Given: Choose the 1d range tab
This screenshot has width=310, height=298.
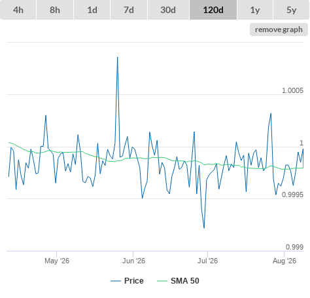Looking at the screenshot, I should tap(92, 10).
